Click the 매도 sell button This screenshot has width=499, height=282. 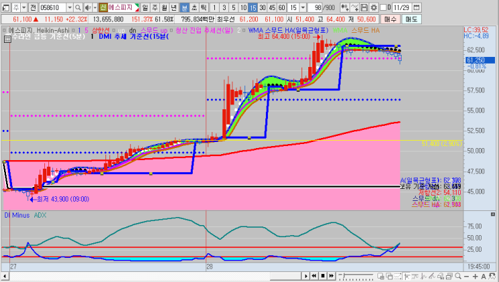(412, 19)
